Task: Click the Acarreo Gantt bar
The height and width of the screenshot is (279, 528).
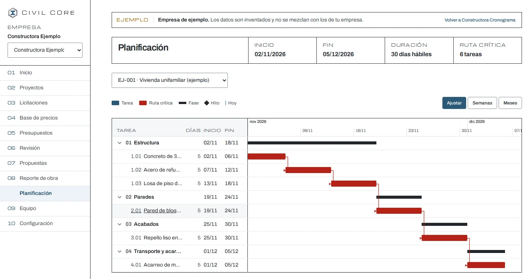Action: (x=486, y=265)
